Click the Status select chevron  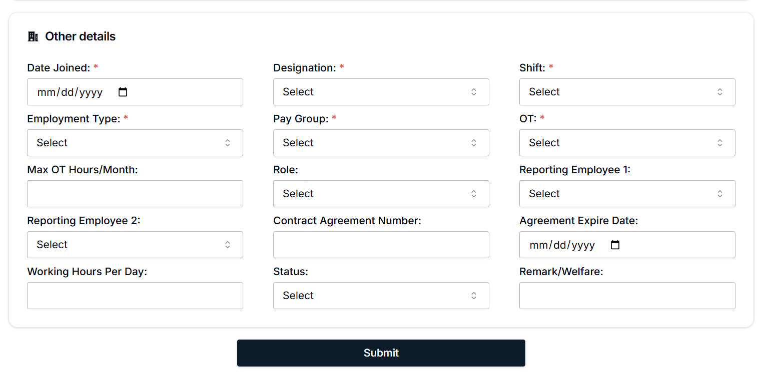point(473,296)
